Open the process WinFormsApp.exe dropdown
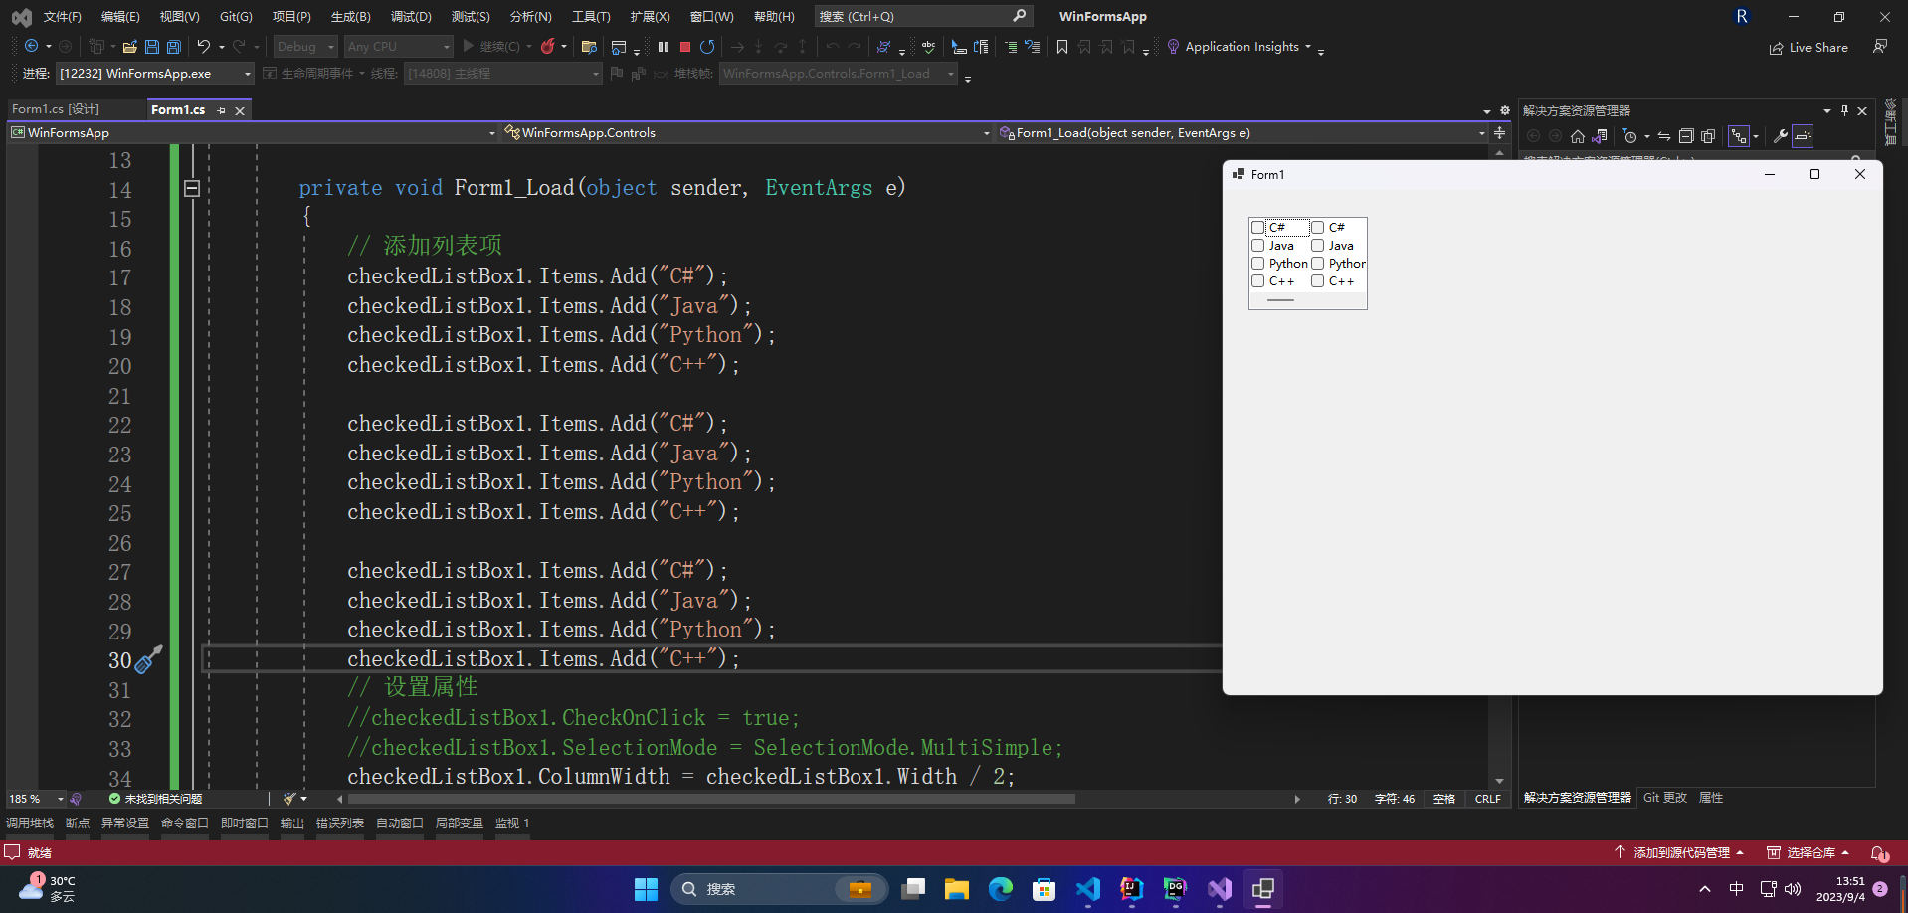 (x=155, y=74)
